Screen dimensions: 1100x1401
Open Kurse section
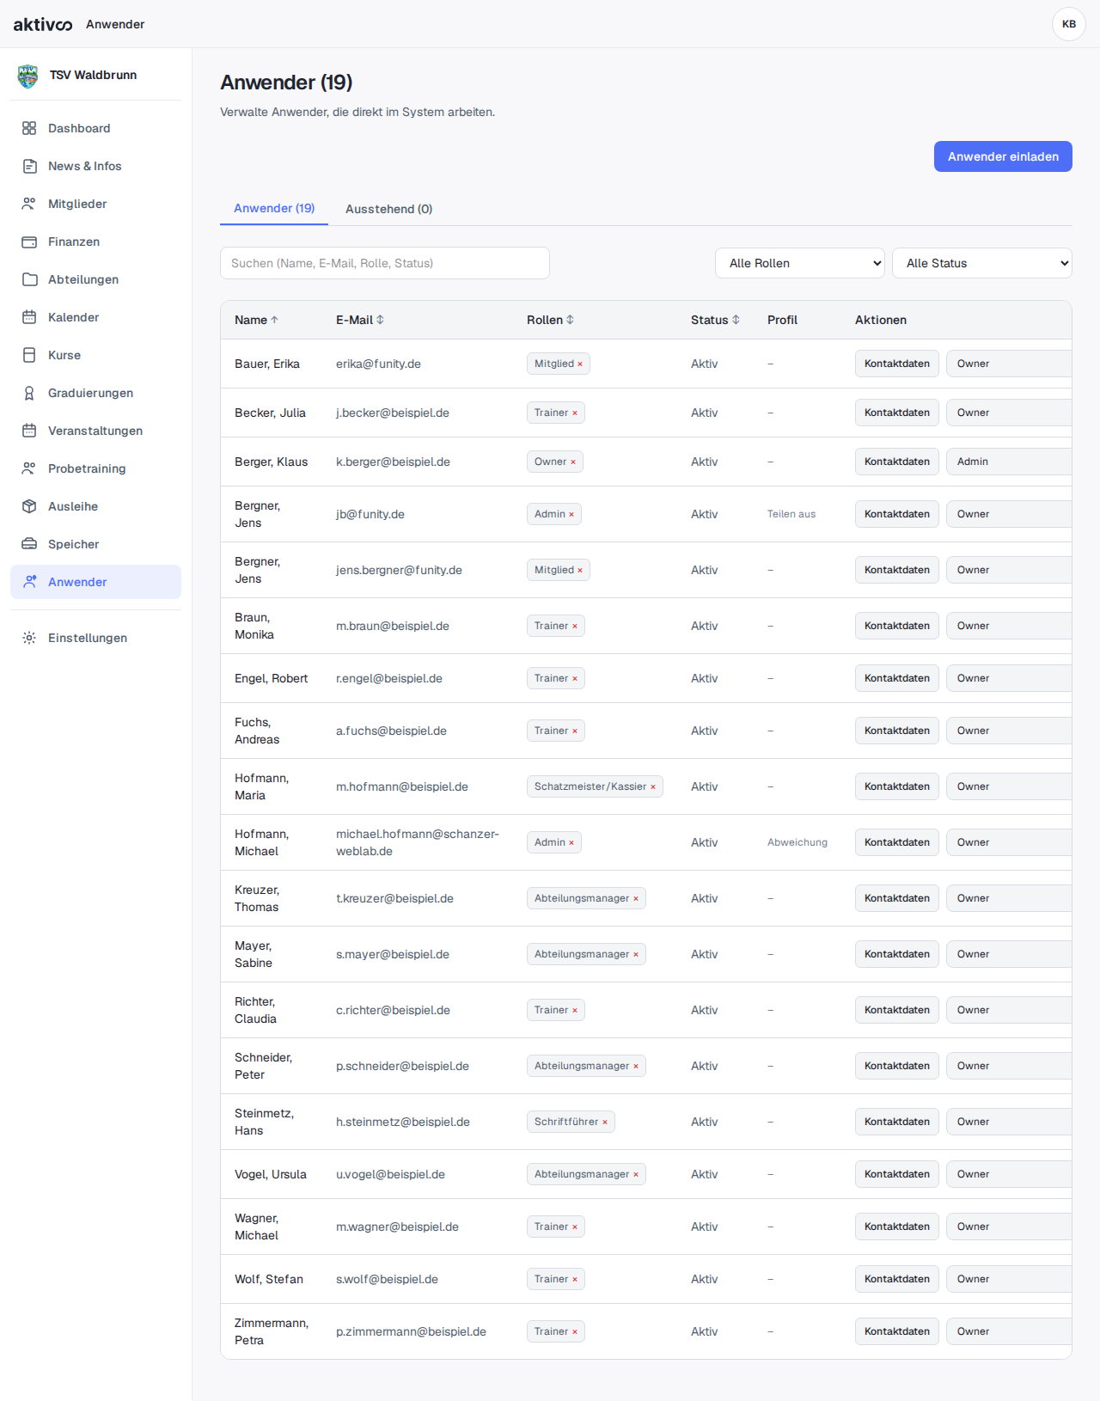tap(95, 355)
